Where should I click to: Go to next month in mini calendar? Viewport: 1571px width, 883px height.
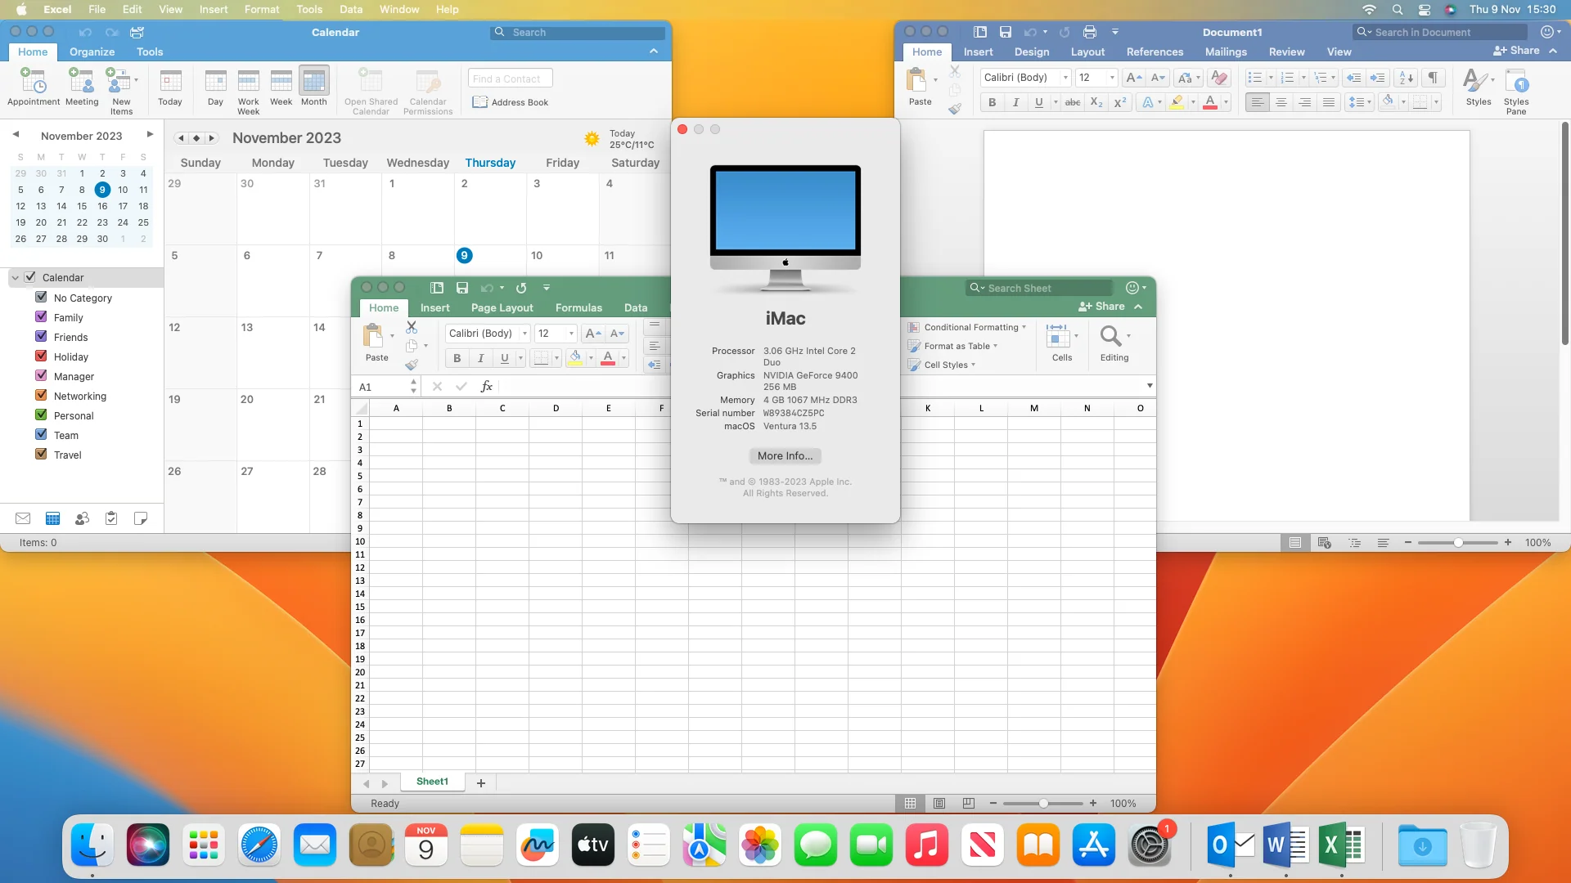pyautogui.click(x=150, y=135)
